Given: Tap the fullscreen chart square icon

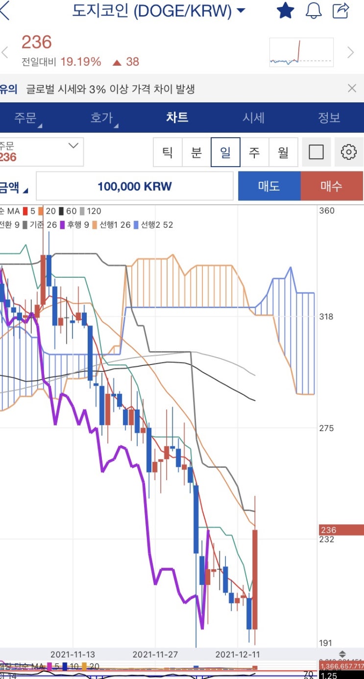Looking at the screenshot, I should (x=316, y=152).
